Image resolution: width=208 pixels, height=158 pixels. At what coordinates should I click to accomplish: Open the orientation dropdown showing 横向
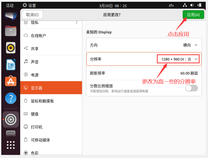click(x=190, y=45)
